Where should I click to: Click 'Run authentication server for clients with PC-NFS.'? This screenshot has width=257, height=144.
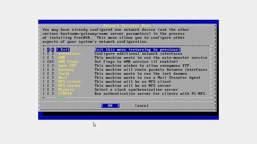[151, 94]
